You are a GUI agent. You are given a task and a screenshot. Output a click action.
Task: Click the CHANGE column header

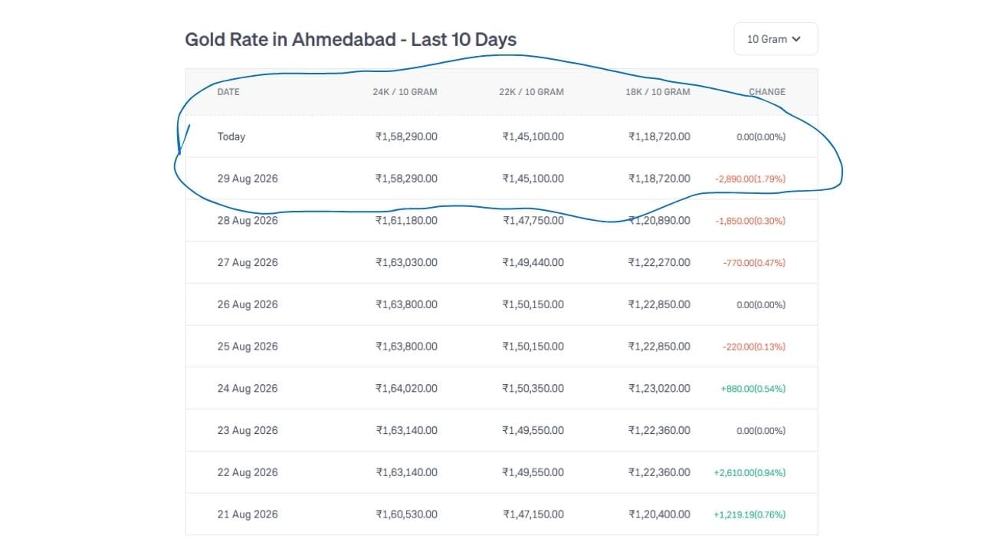[767, 92]
